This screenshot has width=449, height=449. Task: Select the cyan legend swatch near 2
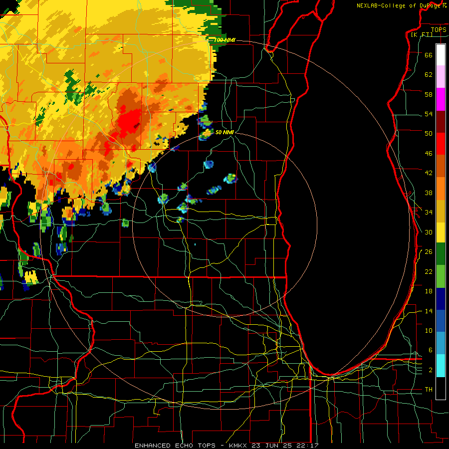tap(441, 366)
